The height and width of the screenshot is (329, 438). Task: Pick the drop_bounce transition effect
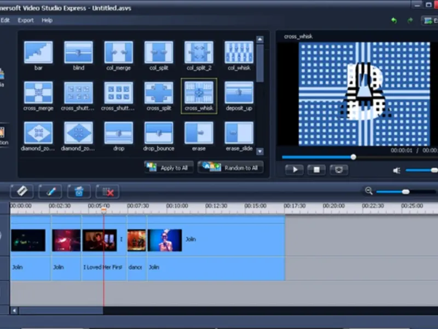click(x=159, y=133)
